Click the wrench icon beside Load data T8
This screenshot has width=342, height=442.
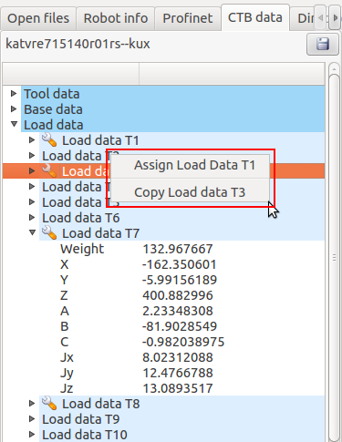click(49, 403)
